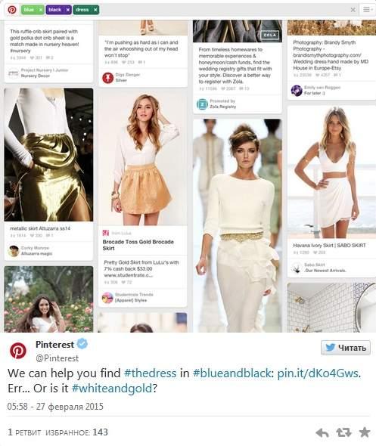
Task: Remove the 'dress' search tag
Action: pos(95,10)
